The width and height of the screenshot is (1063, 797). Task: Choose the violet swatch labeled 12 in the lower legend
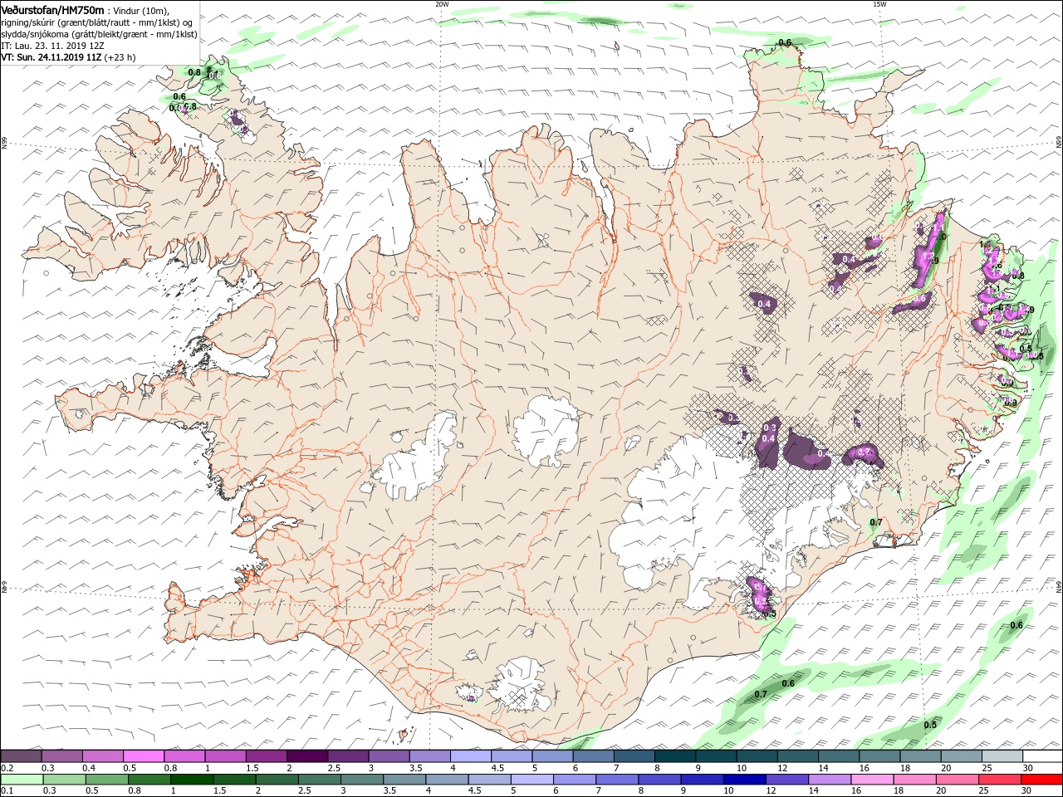pos(786,780)
